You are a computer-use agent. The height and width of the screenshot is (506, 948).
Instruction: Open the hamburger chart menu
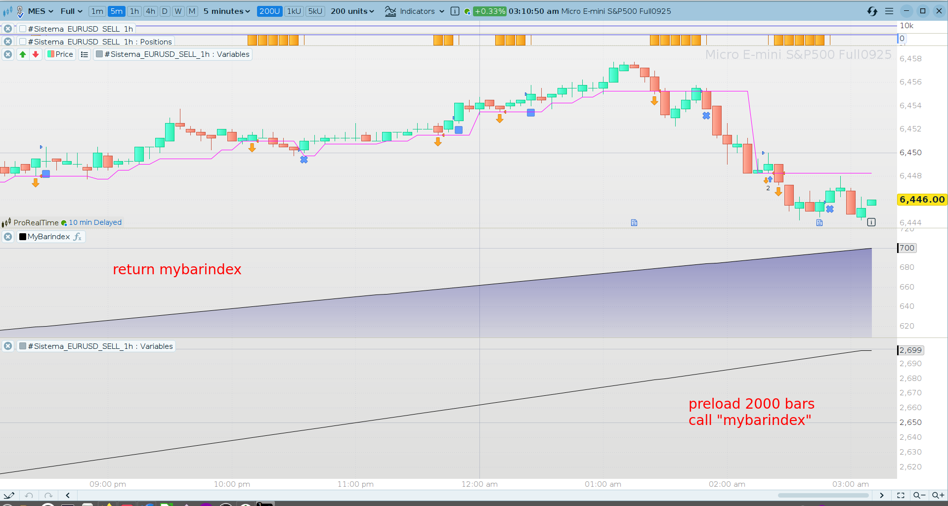coord(889,11)
